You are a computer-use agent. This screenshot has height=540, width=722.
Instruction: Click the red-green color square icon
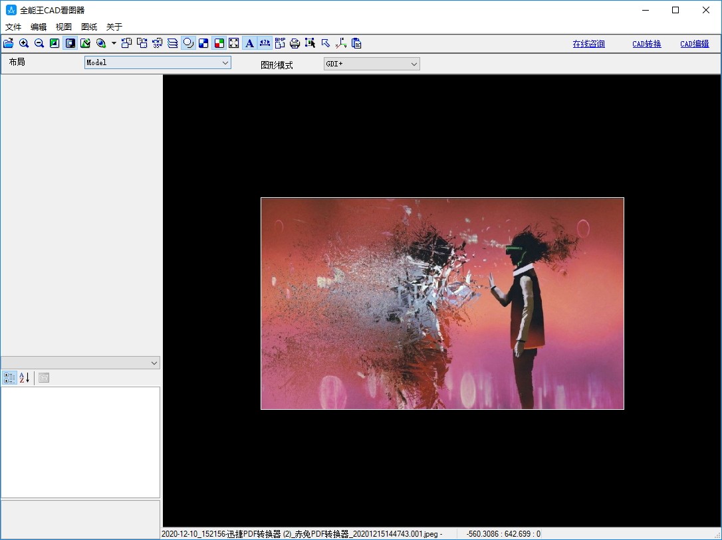[219, 44]
